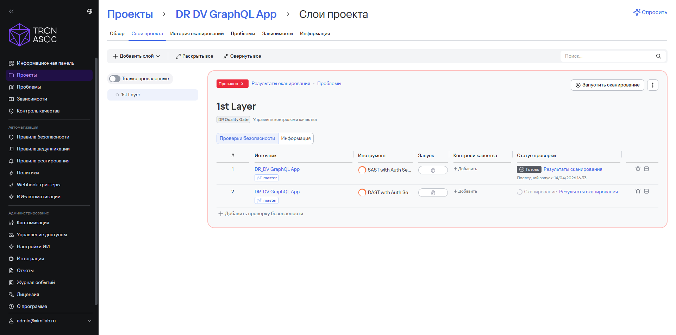
Task: Open the Проекты breadcrumb link
Action: point(130,14)
